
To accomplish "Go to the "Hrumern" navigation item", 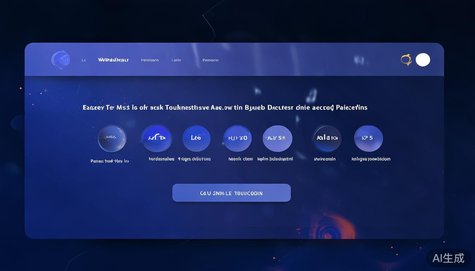I will [x=150, y=60].
